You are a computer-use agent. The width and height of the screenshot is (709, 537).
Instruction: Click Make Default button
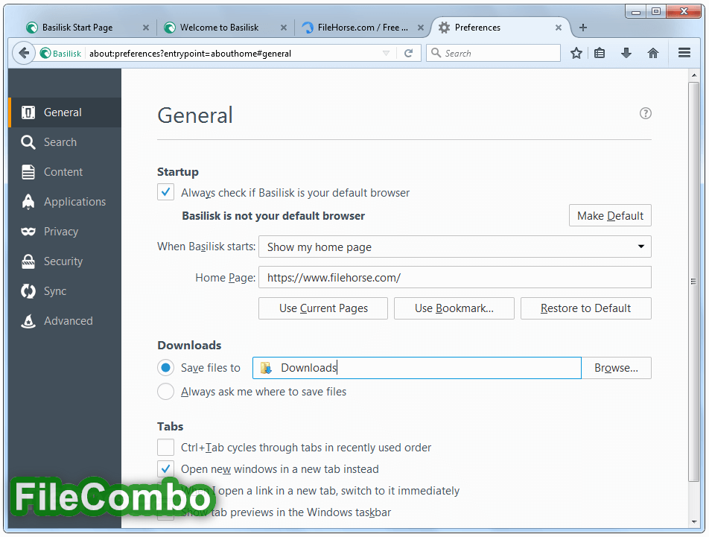coord(610,215)
